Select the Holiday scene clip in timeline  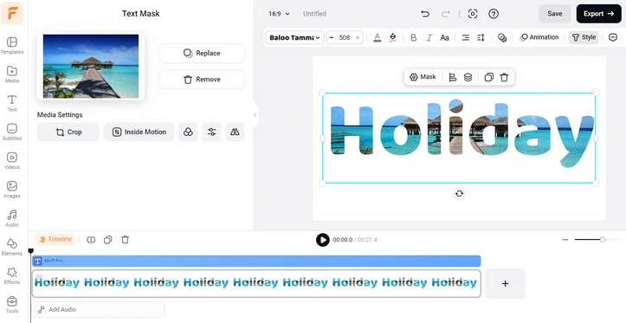[x=256, y=283]
